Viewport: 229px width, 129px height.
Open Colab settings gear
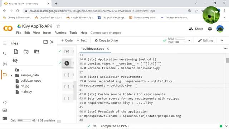210,29
